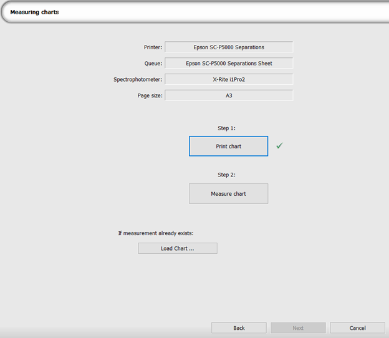The image size is (389, 338).
Task: Click the Measuring charts title text
Action: click(34, 12)
